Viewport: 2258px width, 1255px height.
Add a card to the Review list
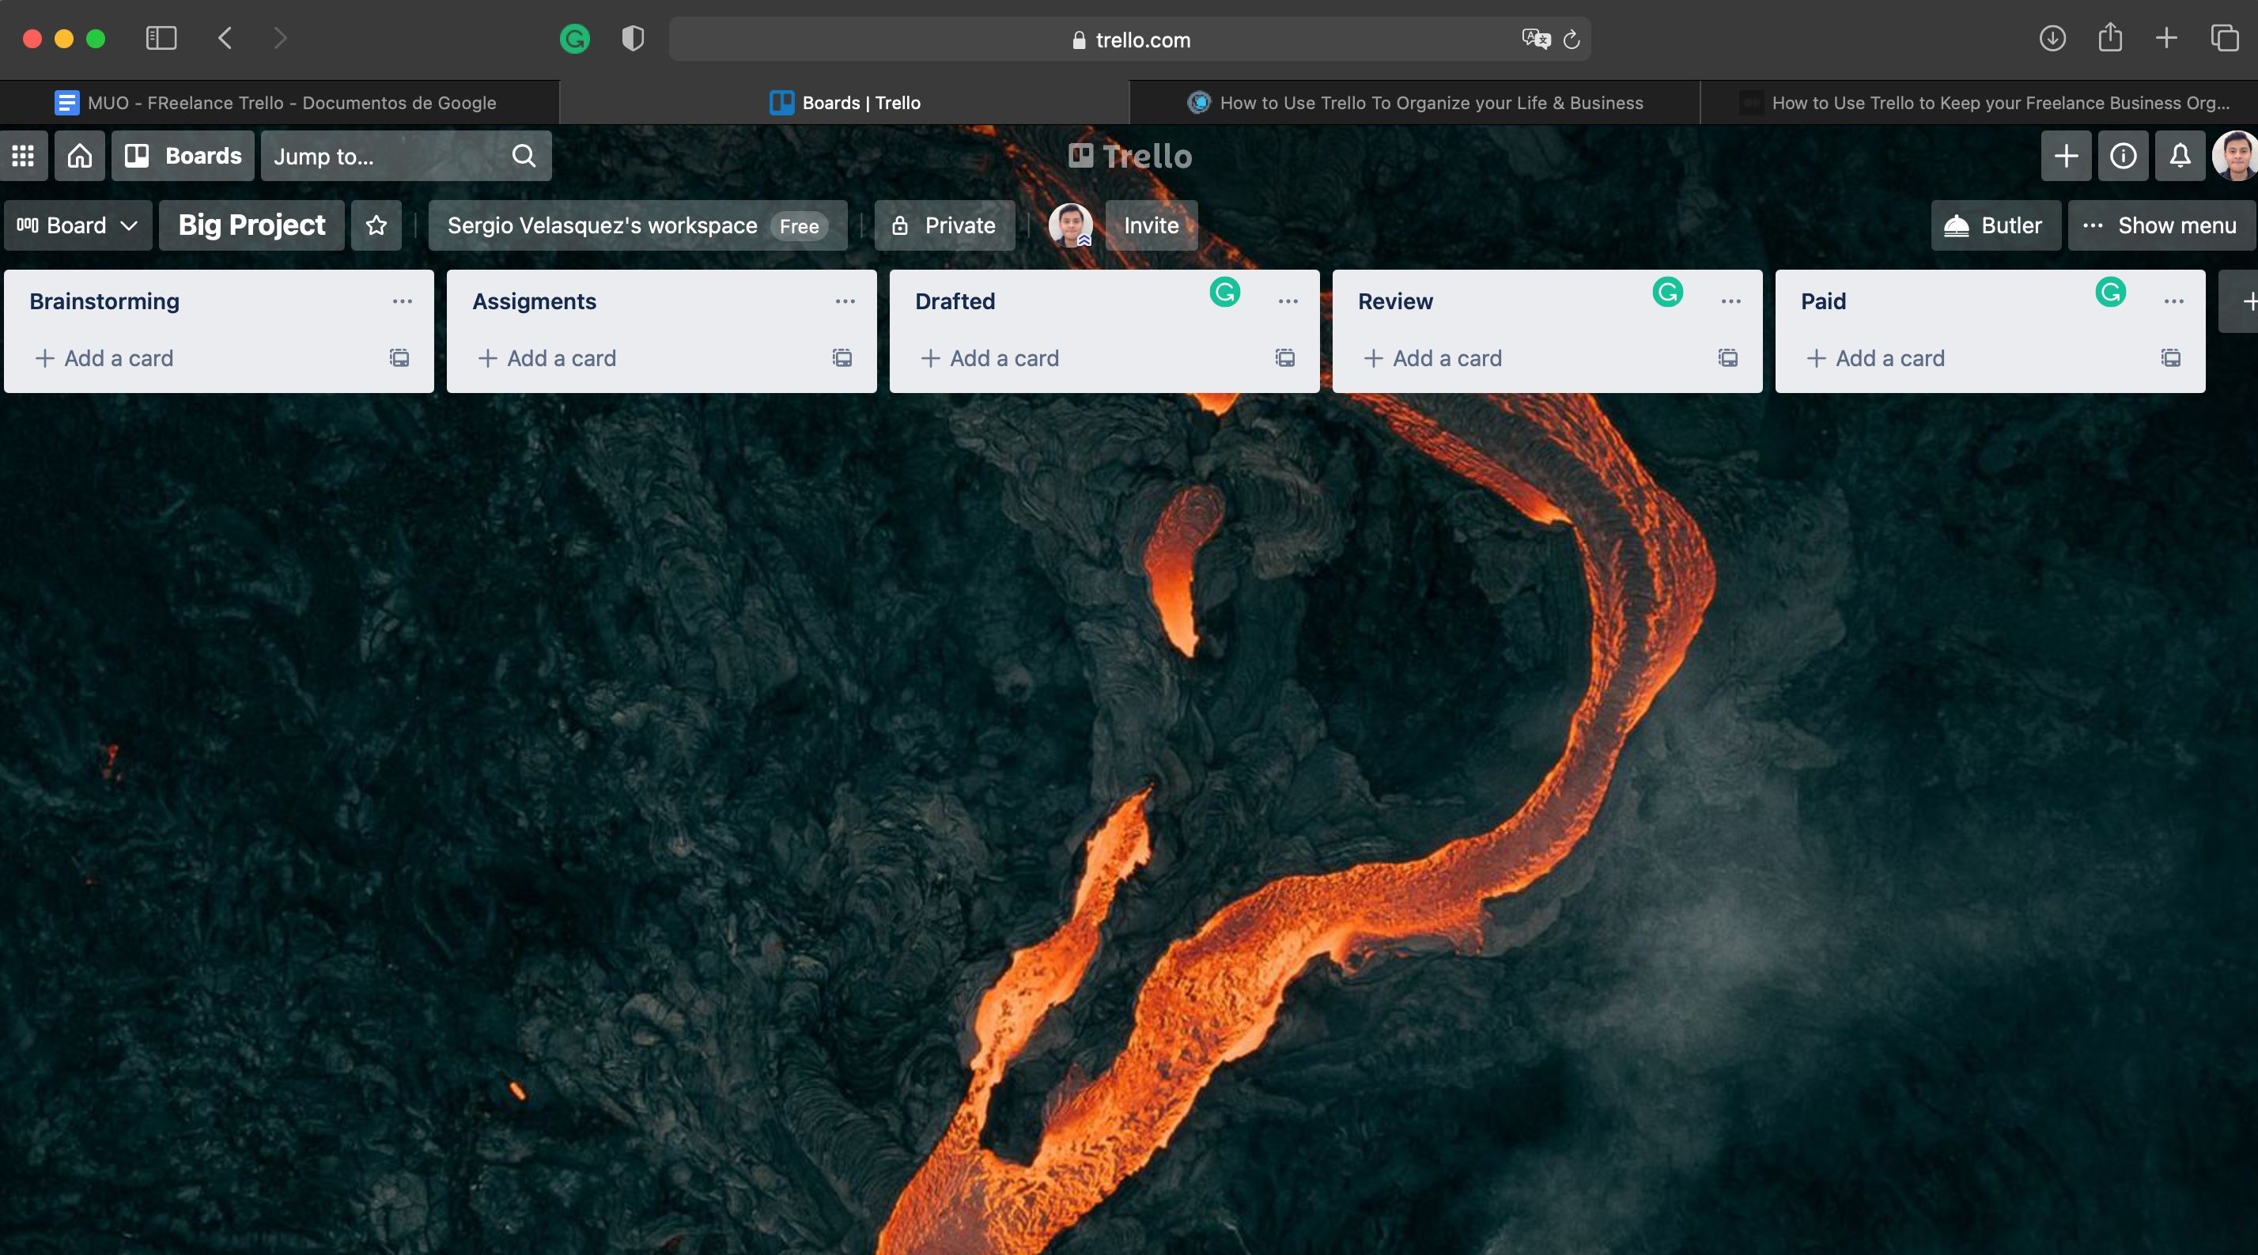coord(1433,358)
